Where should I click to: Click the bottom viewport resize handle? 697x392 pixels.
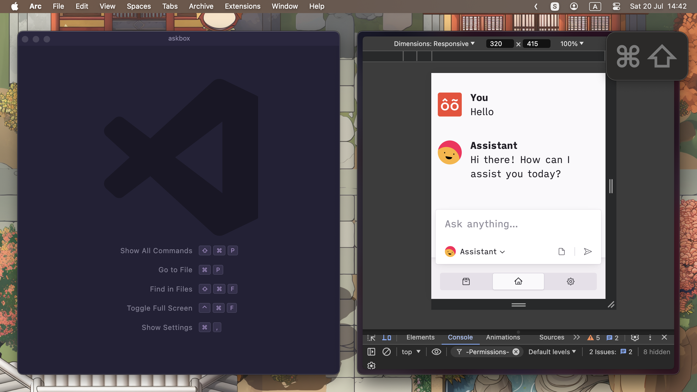(518, 305)
